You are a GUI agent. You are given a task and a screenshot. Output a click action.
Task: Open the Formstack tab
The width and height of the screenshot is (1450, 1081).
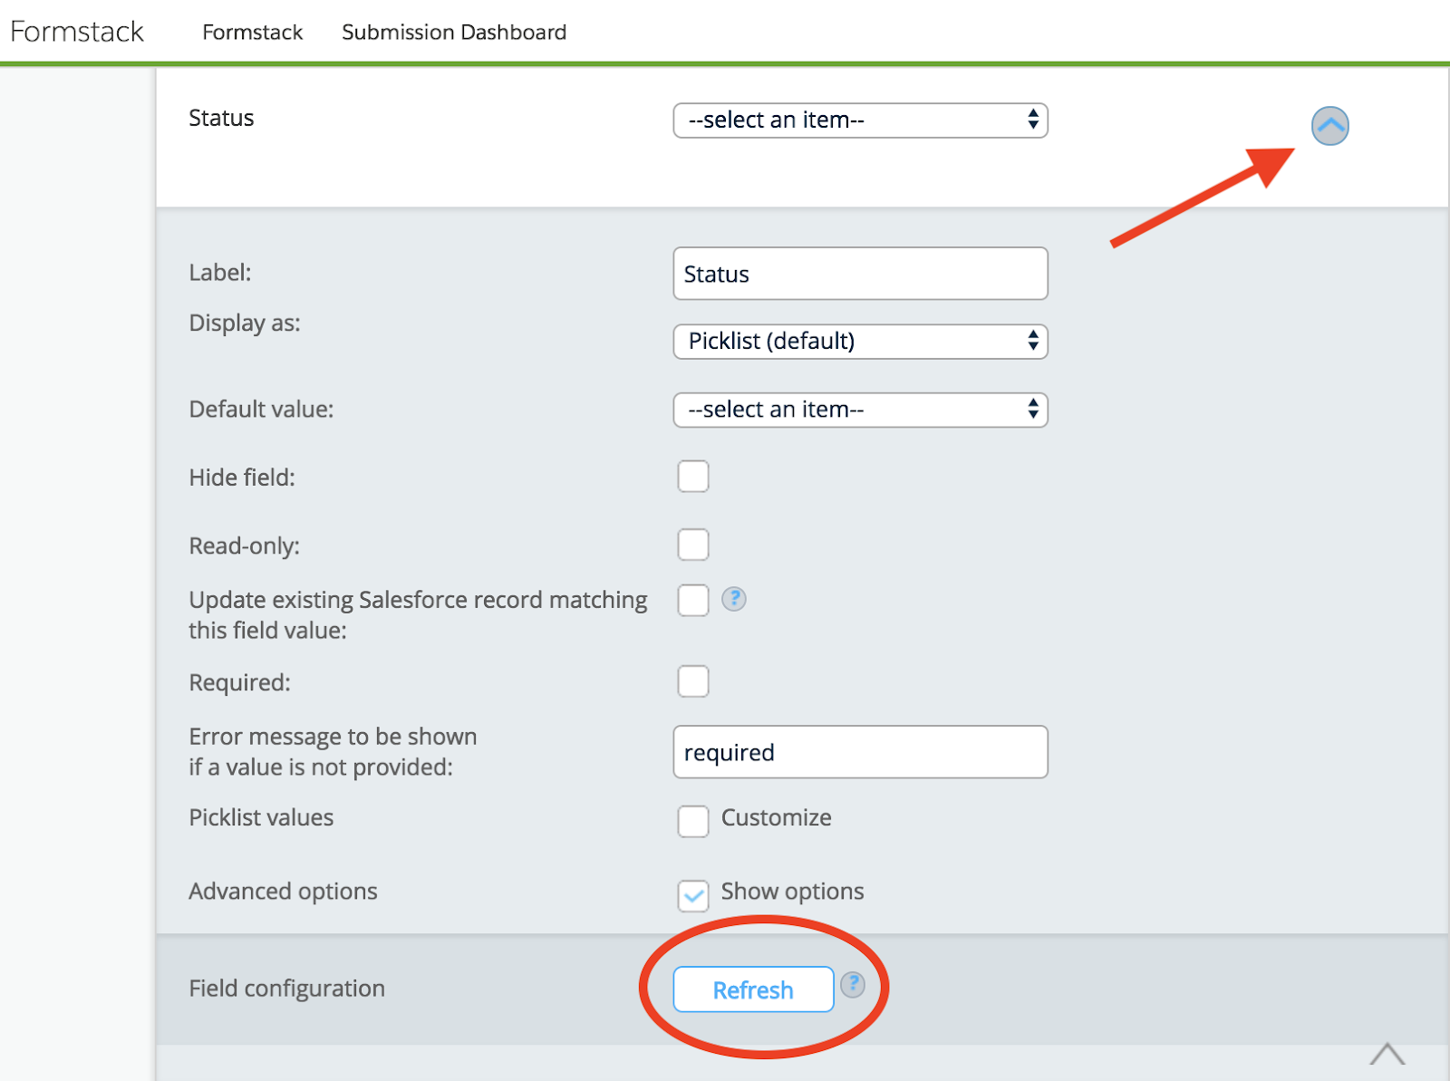pos(252,33)
